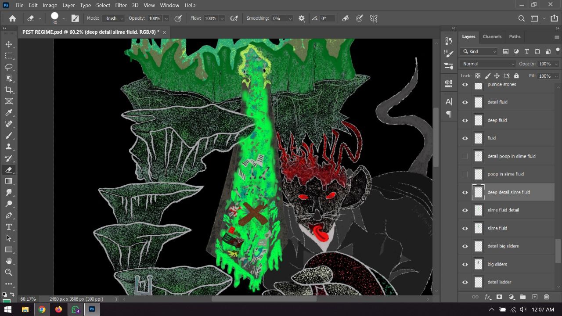Click the zoom percentage field 60.17%
Screen dimensions: 562x316
(x=28, y=299)
